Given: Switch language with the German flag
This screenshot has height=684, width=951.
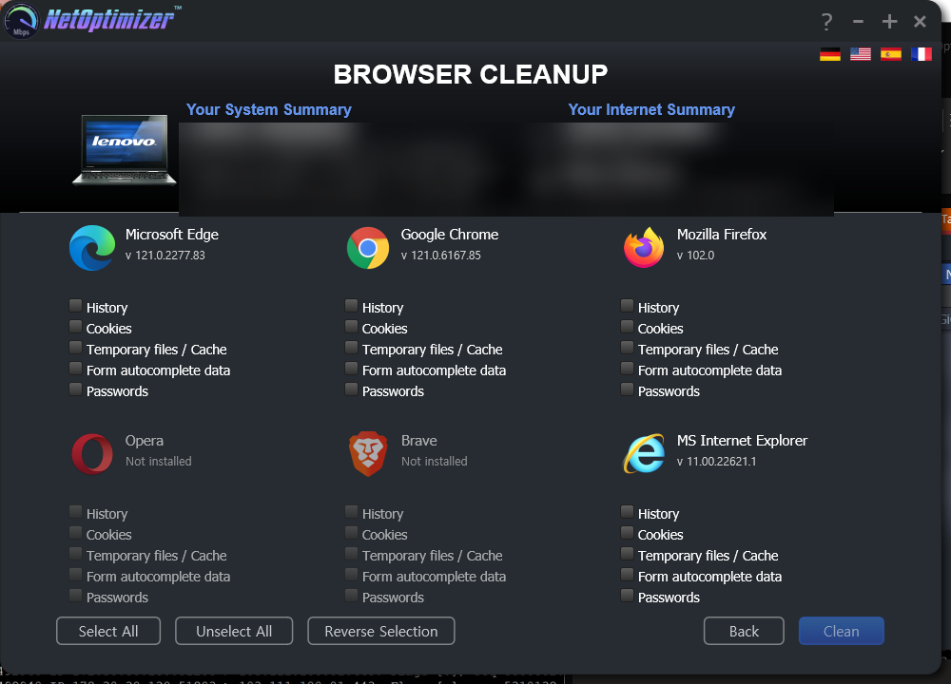Looking at the screenshot, I should click(829, 54).
